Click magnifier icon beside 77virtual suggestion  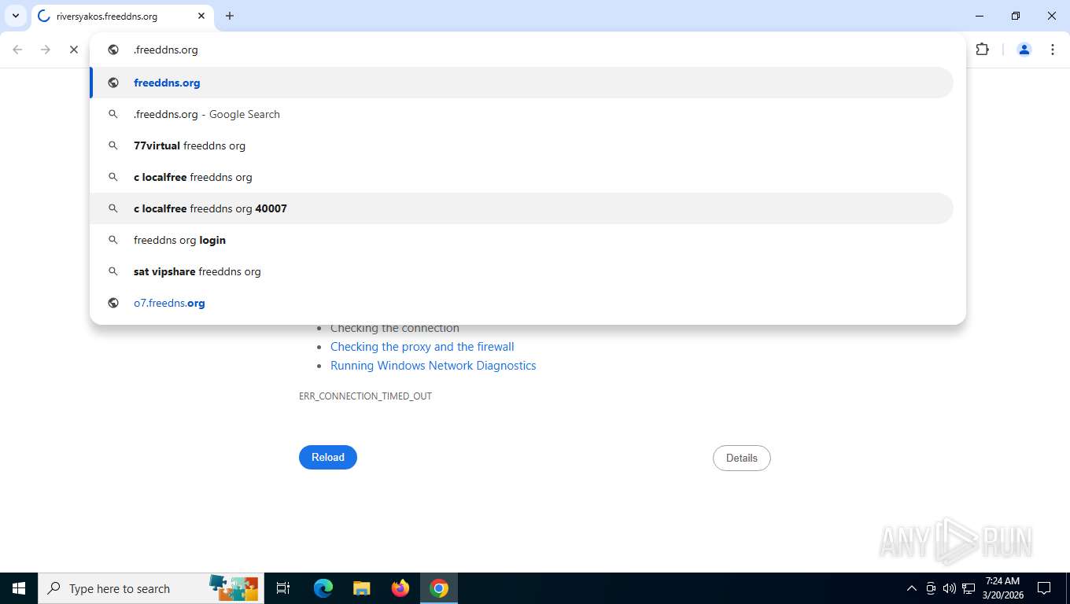pyautogui.click(x=113, y=145)
